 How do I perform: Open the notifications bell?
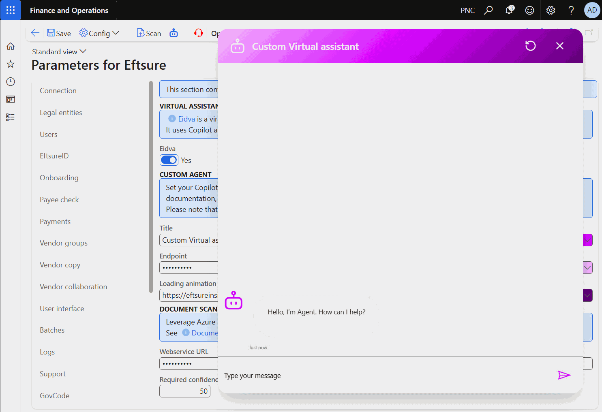(x=509, y=10)
